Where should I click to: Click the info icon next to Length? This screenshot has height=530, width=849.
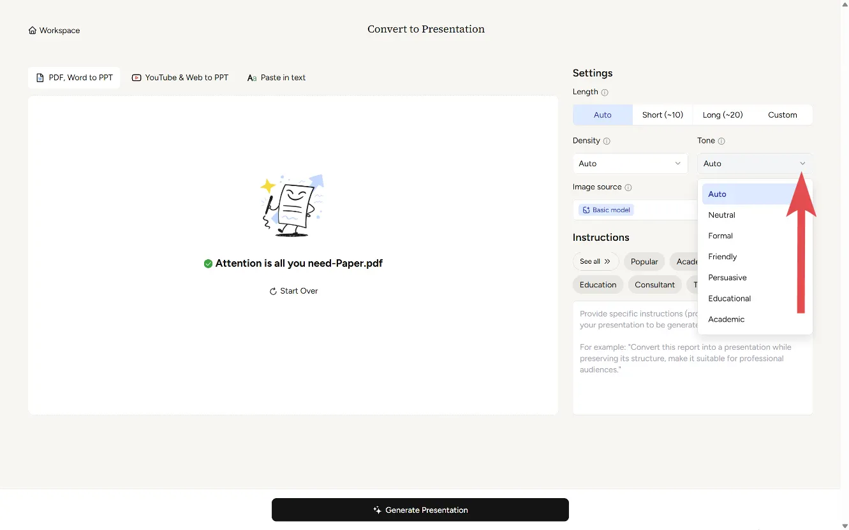point(605,92)
